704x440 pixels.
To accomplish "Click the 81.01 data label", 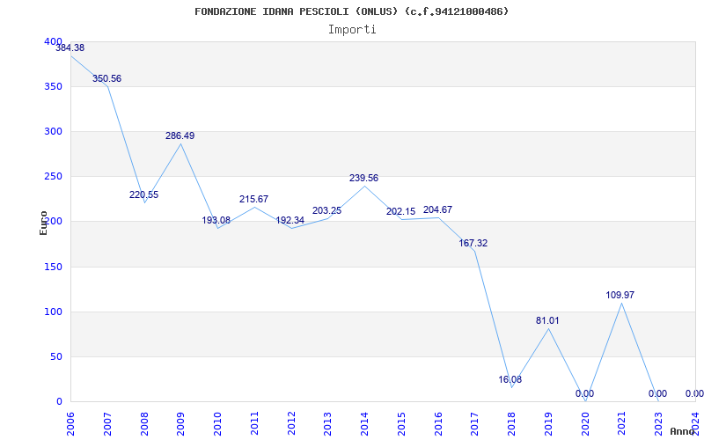I will click(x=547, y=320).
